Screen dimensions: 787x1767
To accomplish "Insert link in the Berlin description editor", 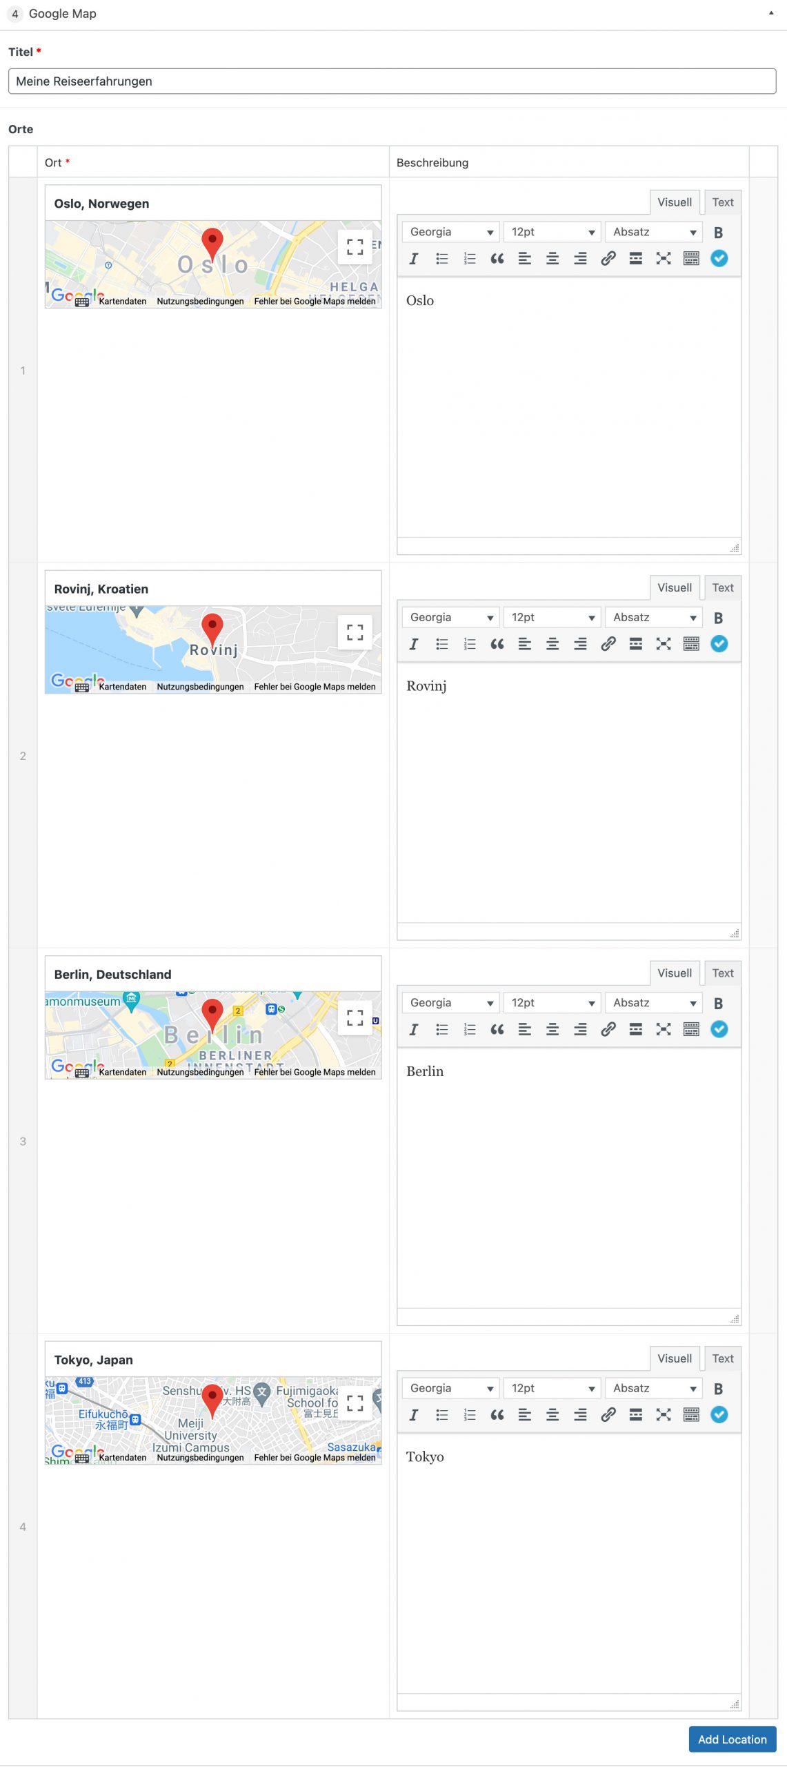I will coord(608,1029).
